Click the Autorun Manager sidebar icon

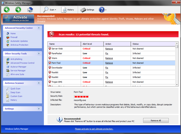point(8,67)
